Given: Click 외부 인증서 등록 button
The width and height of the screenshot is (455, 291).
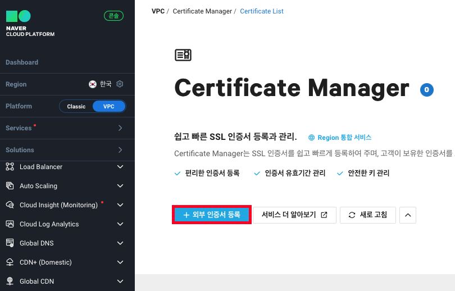Looking at the screenshot, I should 212,215.
